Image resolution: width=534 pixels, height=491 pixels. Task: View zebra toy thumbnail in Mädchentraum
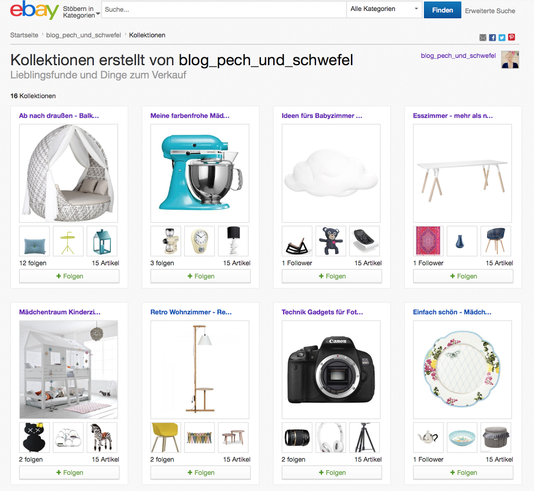click(x=102, y=437)
